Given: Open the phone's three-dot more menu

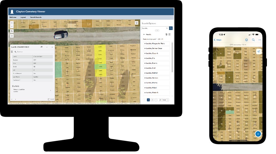Looking at the screenshot, I should [260, 40].
